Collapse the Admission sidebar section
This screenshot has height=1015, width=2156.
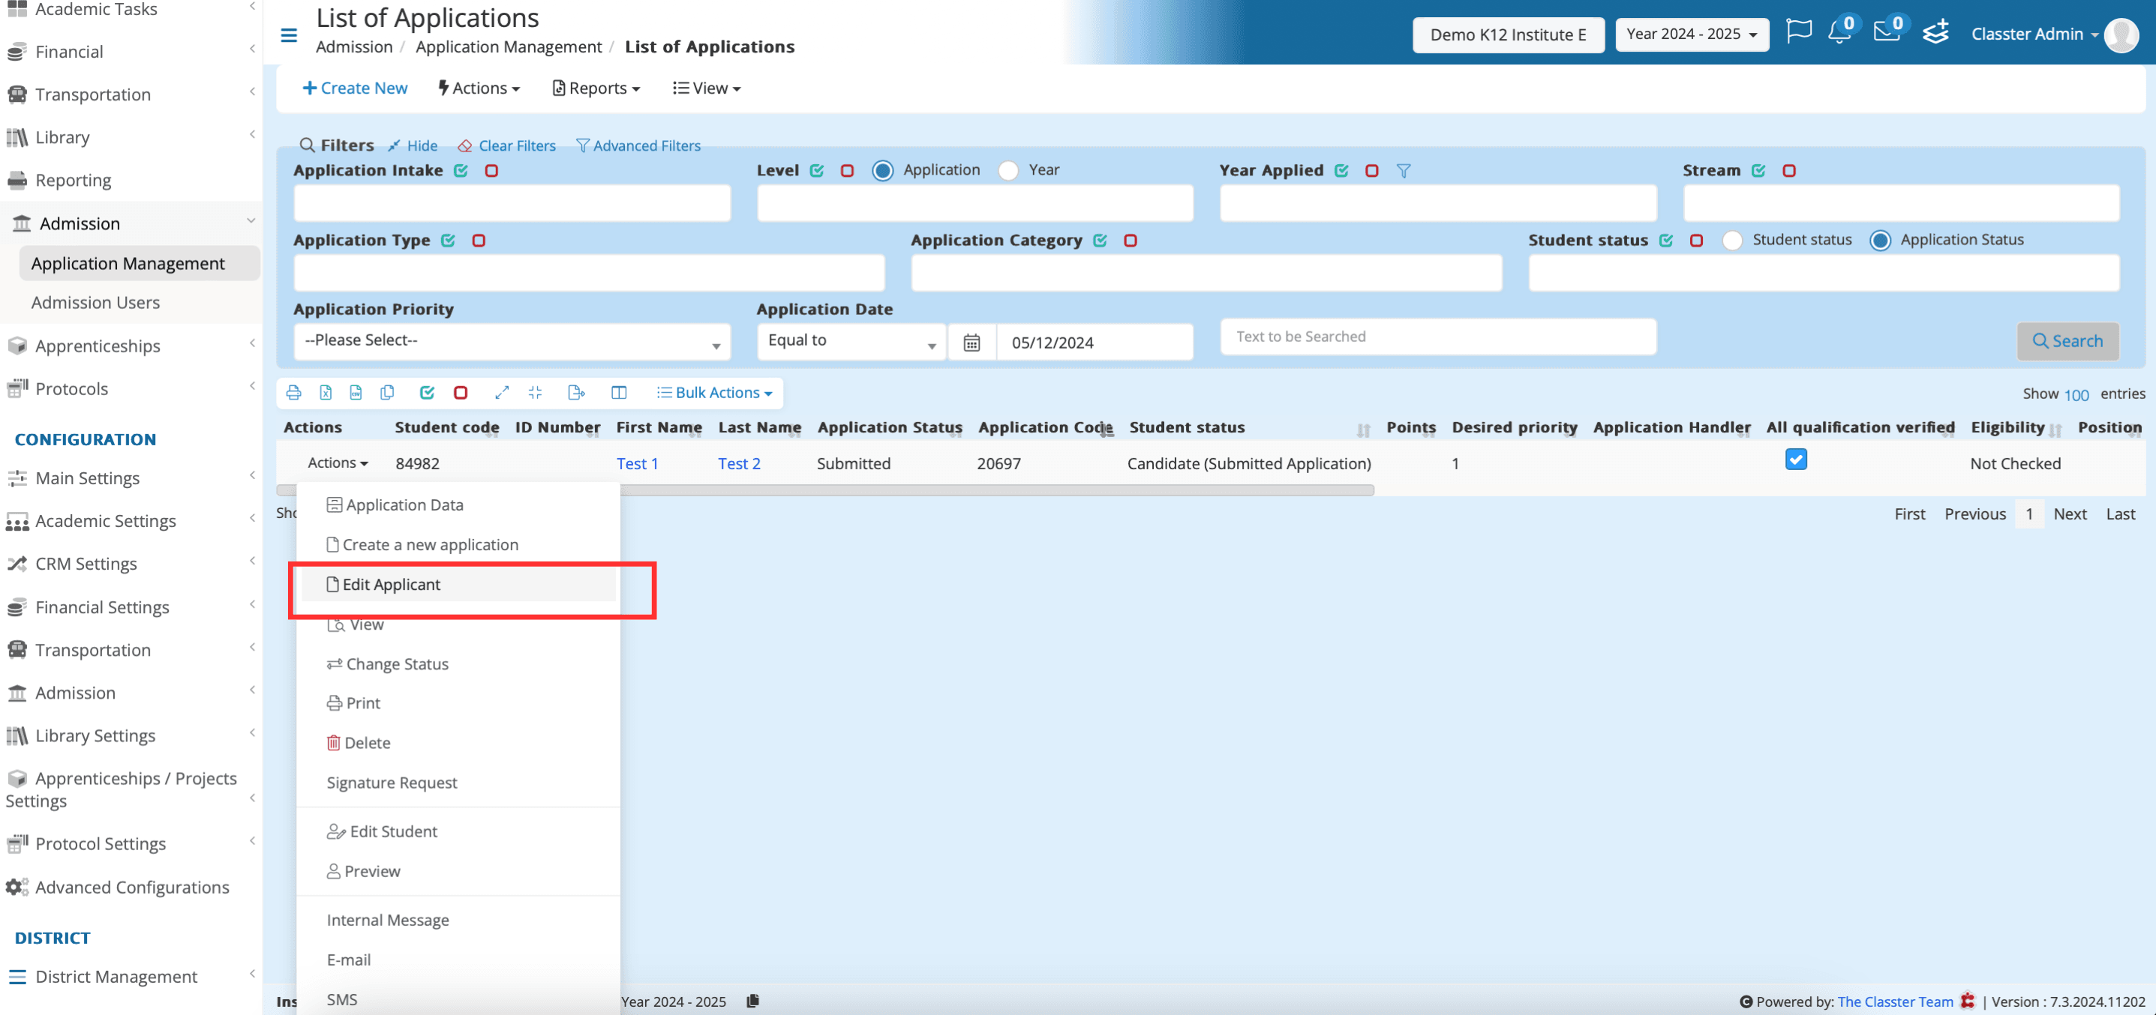point(131,223)
